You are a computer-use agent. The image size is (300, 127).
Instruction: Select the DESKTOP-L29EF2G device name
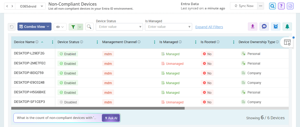29,53
